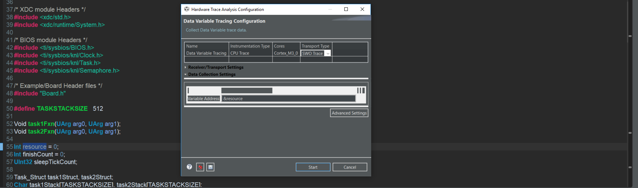This screenshot has width=638, height=188.
Task: Collapse Data Collection Settings section
Action: coord(185,74)
